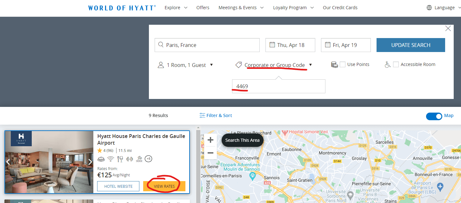
Task: Click the price tag icon beside Corporate Code
Action: click(x=238, y=65)
